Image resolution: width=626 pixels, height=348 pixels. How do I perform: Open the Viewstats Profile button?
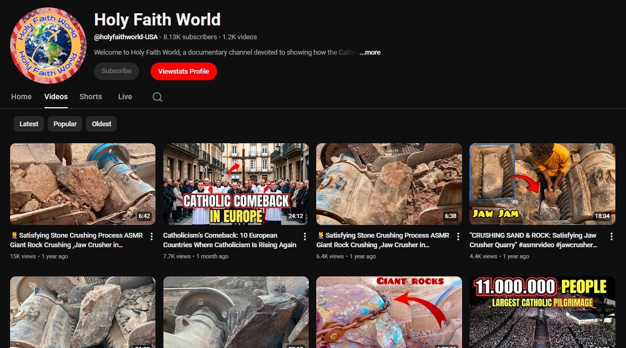pyautogui.click(x=184, y=71)
